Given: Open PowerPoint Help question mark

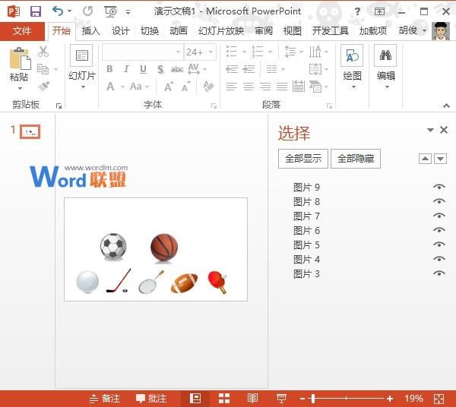Looking at the screenshot, I should (357, 11).
